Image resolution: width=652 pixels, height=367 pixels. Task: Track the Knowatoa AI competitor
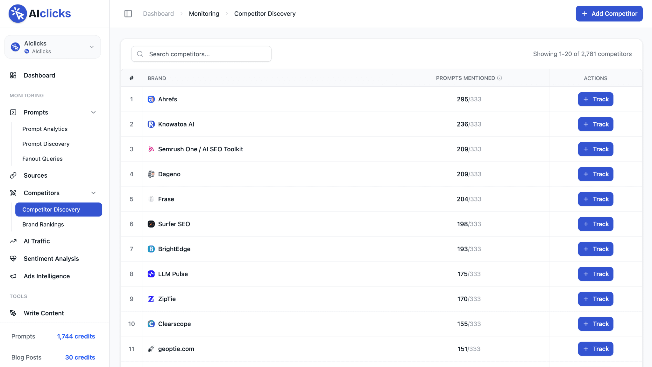pos(596,124)
